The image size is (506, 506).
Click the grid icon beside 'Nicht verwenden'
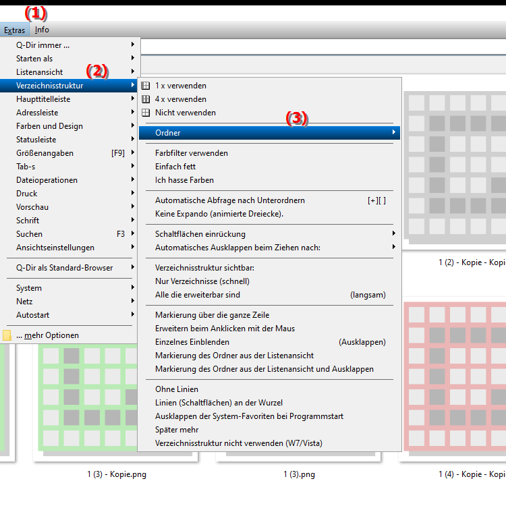[x=145, y=113]
